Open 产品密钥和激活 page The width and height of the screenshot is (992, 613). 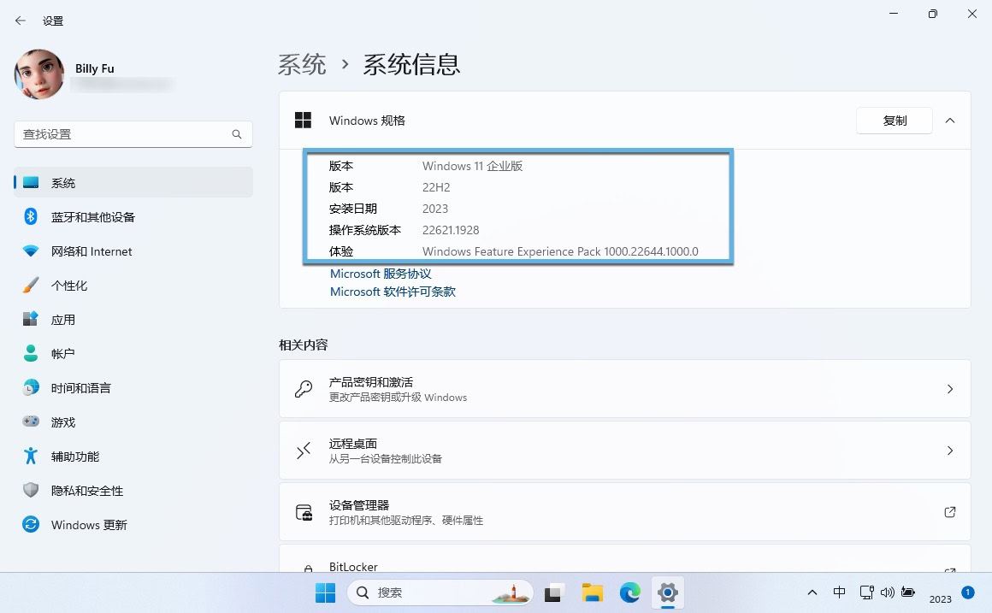click(x=624, y=389)
